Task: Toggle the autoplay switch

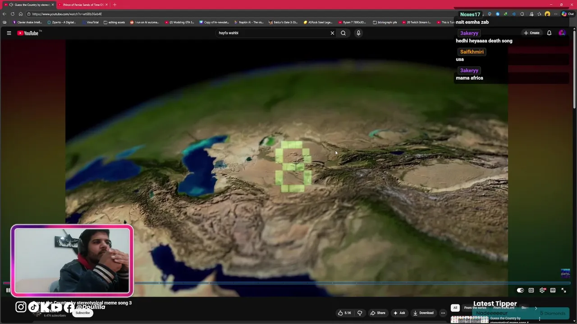Action: [520, 290]
